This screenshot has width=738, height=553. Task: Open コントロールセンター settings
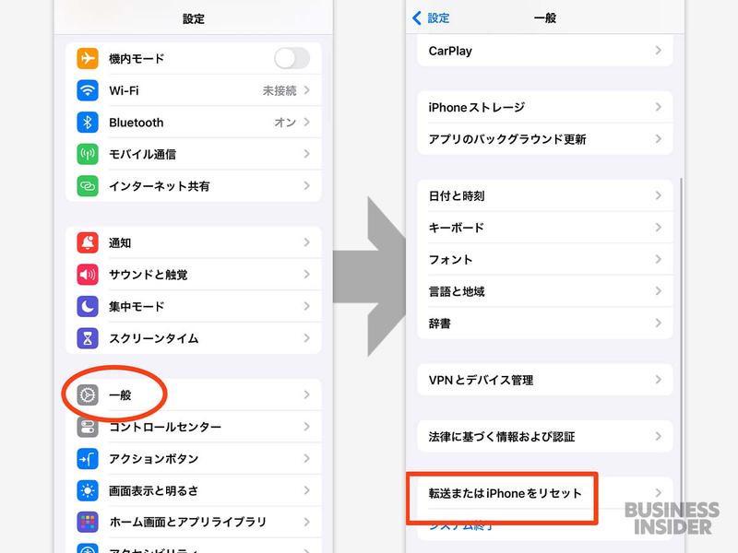click(x=194, y=427)
